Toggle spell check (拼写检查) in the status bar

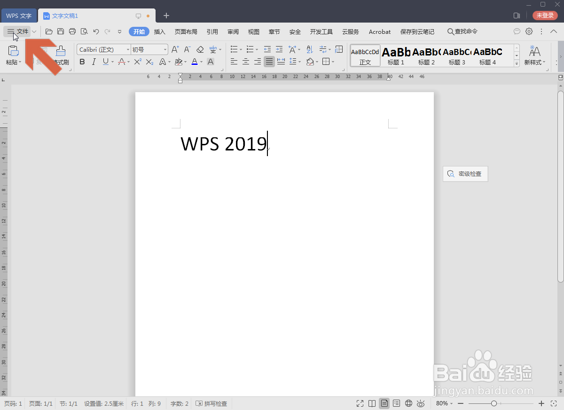[x=211, y=403]
